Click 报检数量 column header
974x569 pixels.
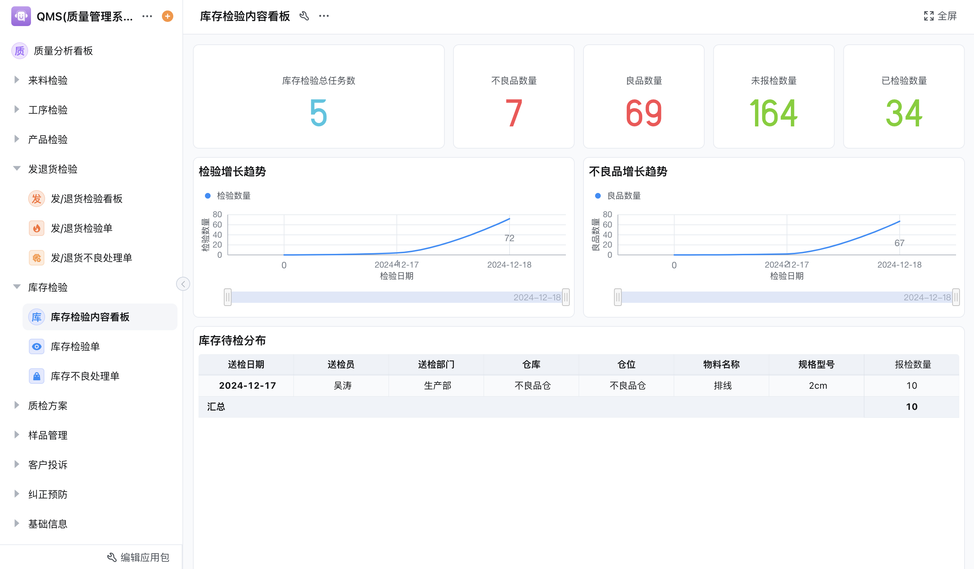point(912,364)
